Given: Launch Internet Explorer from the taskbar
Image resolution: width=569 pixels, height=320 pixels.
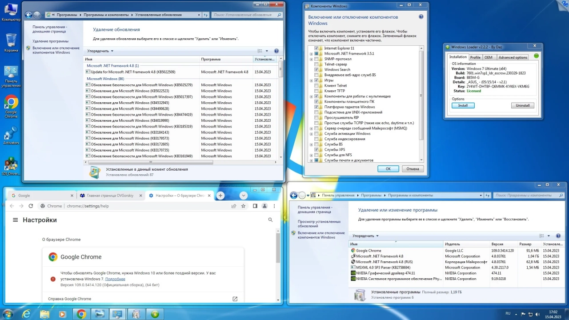Looking at the screenshot, I should 27,314.
